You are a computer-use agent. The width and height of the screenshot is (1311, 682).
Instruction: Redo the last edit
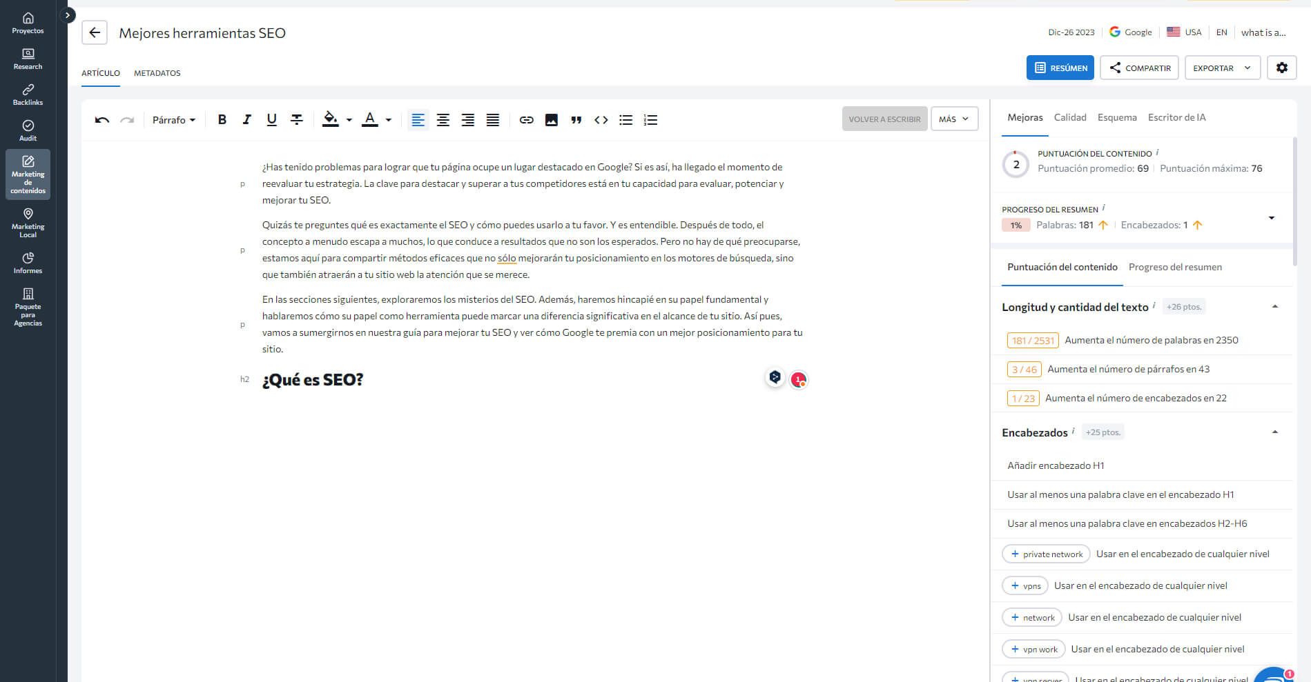127,120
